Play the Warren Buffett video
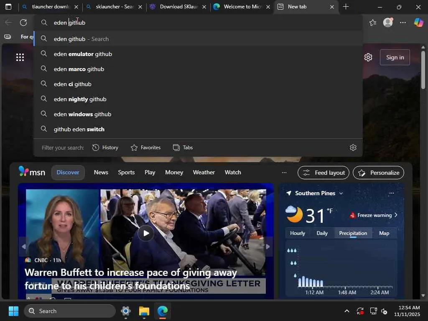Viewport: 428px width, 321px height. point(146,233)
